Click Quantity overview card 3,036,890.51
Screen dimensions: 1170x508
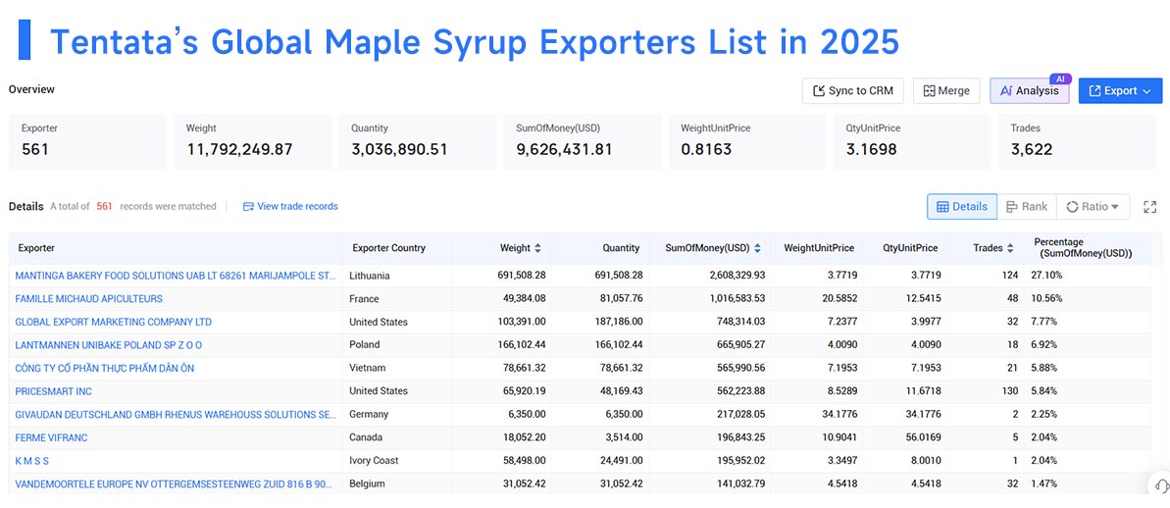[x=417, y=141]
